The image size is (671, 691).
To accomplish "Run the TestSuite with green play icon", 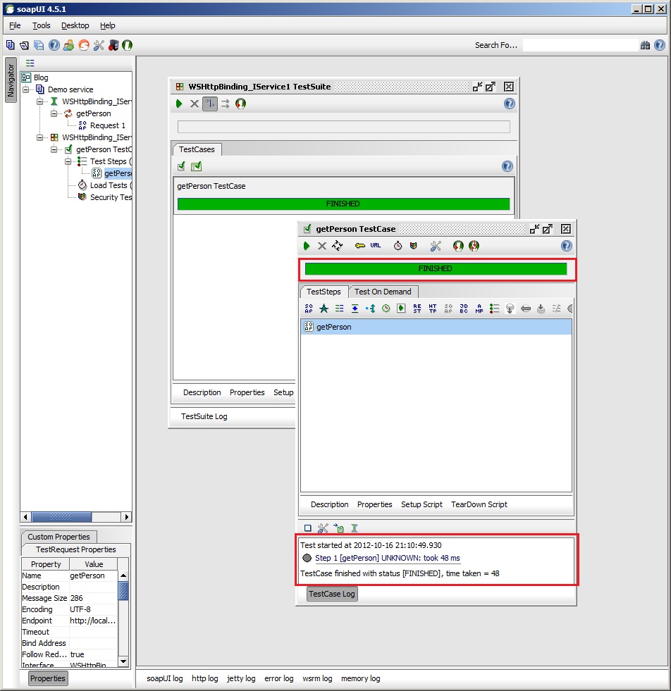I will click(x=179, y=104).
